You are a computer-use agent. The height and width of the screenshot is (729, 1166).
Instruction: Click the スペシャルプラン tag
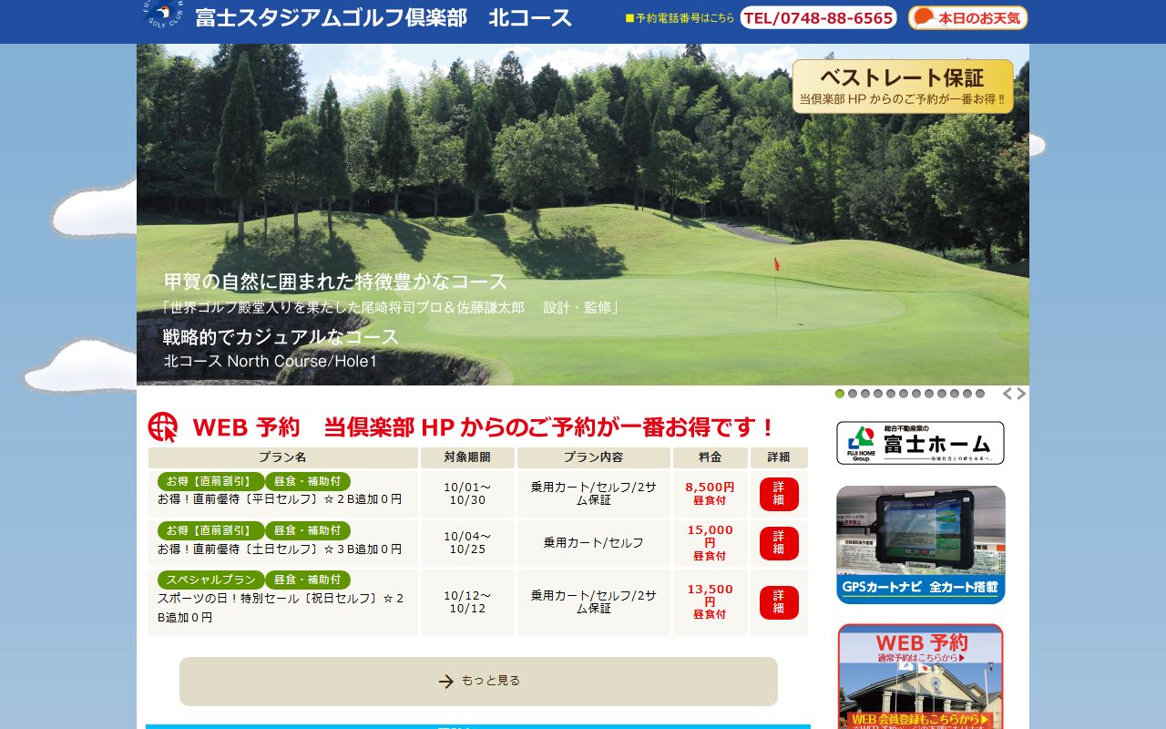pos(210,580)
